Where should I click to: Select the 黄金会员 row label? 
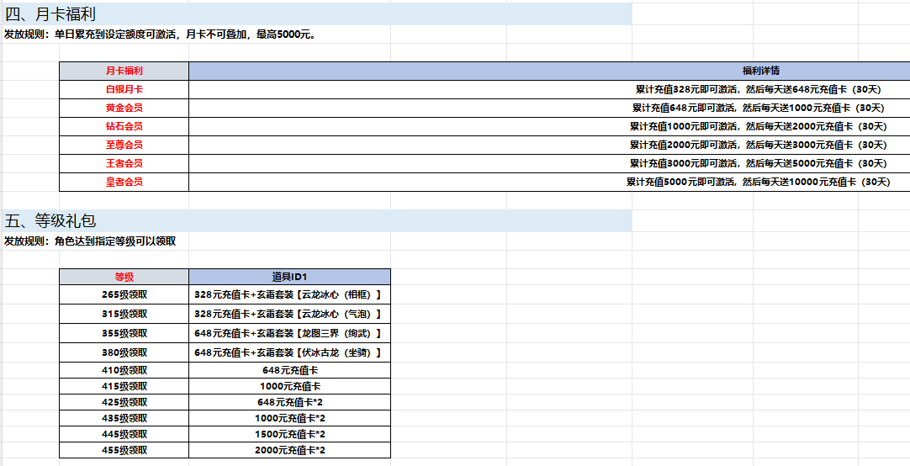tap(124, 108)
